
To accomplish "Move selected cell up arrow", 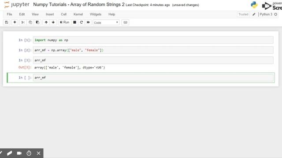I will pyautogui.click(x=46, y=22).
